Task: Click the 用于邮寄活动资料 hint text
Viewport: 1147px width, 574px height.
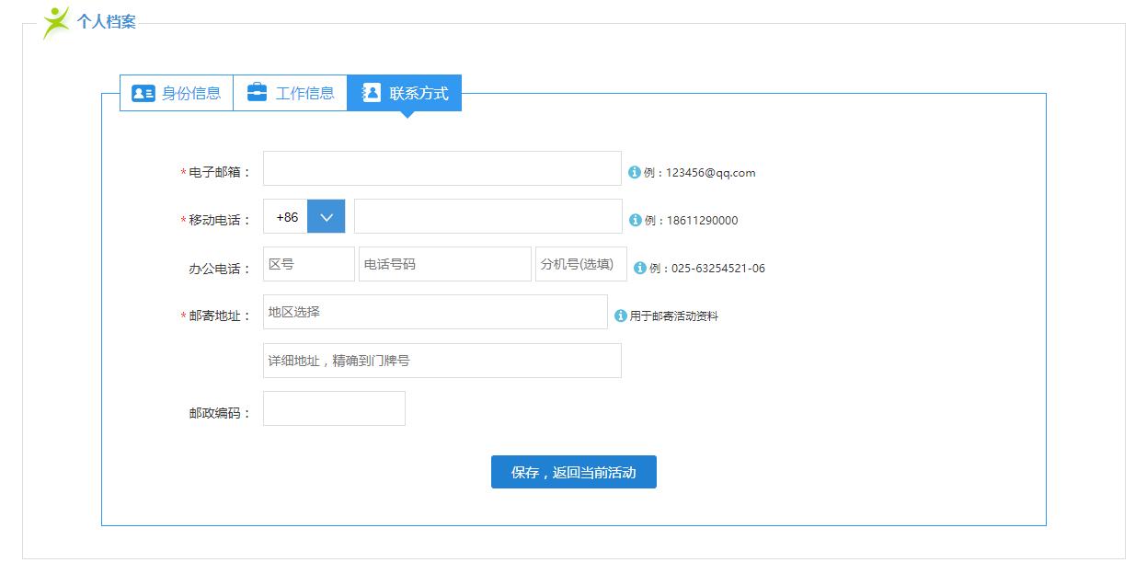Action: tap(674, 316)
